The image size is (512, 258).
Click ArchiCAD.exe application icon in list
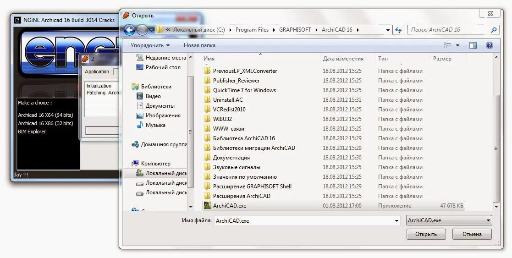[x=207, y=206]
